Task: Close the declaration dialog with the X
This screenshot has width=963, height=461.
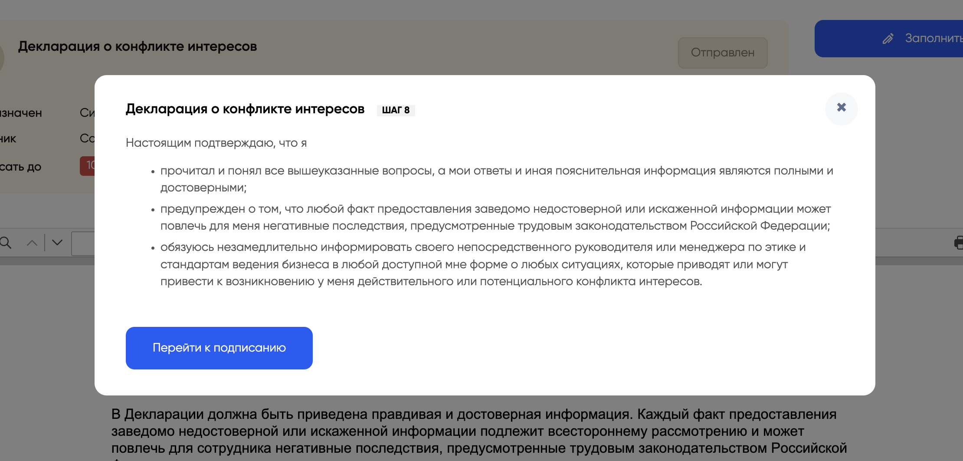Action: pos(841,108)
